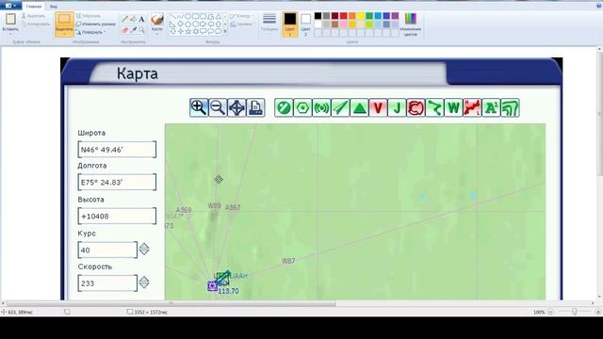Pick the red palette swatch
Viewport: 603px width, 339px height.
coord(343,16)
